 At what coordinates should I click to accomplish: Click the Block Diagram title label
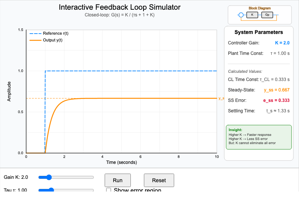coord(260,8)
